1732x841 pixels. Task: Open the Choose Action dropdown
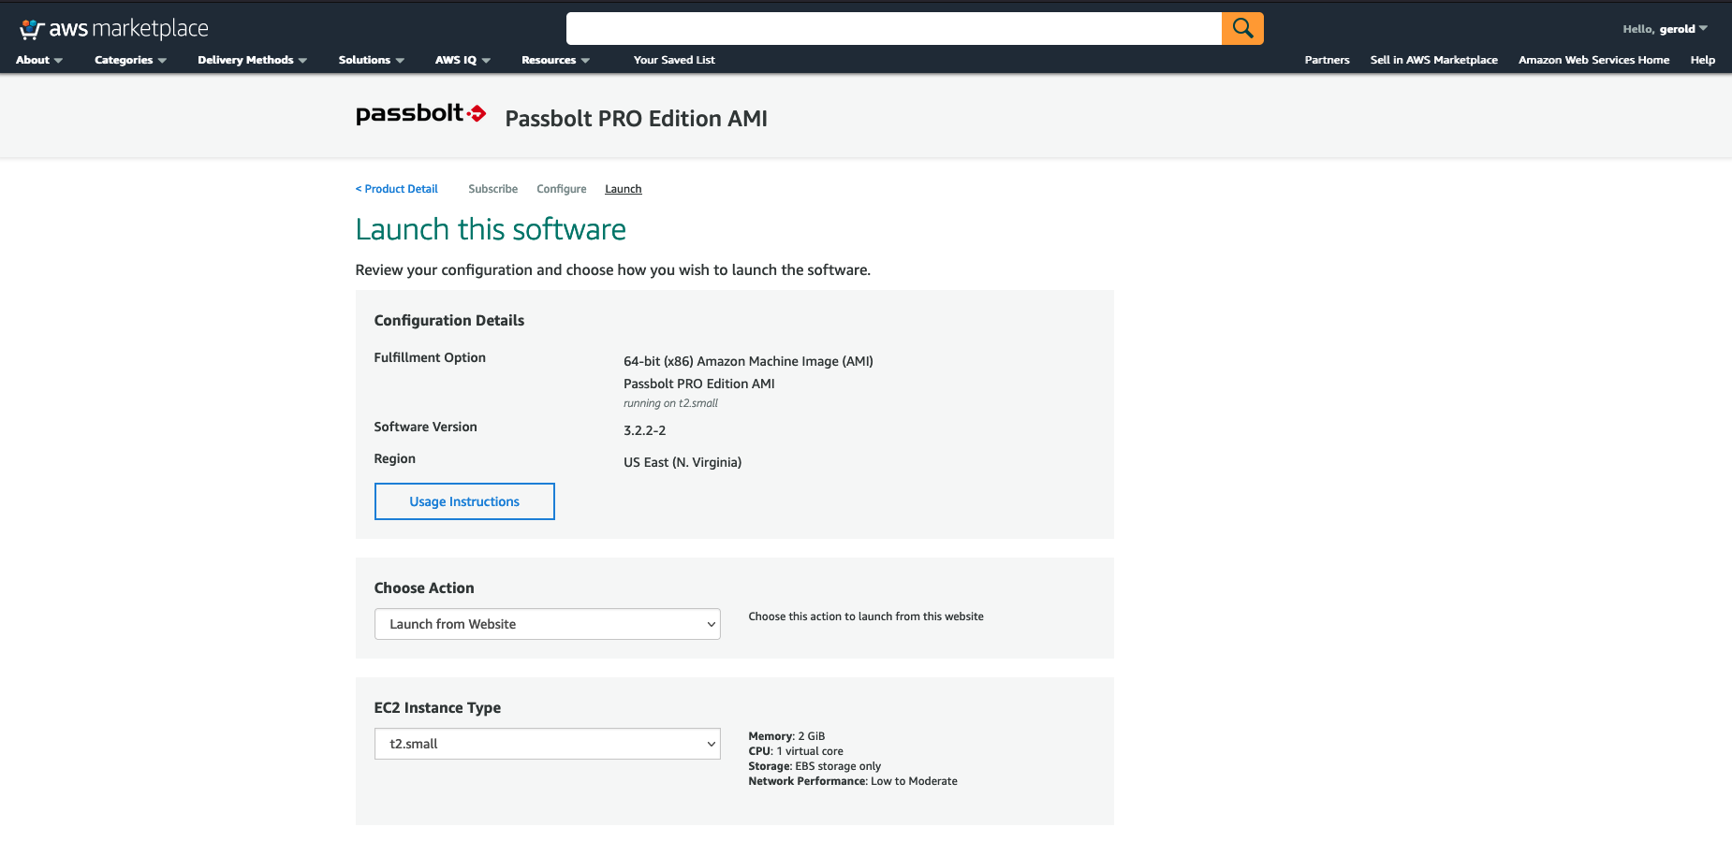click(548, 624)
